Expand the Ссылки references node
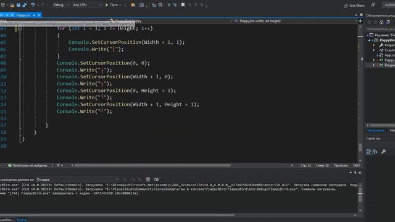395x222 pixels. pyautogui.click(x=374, y=50)
